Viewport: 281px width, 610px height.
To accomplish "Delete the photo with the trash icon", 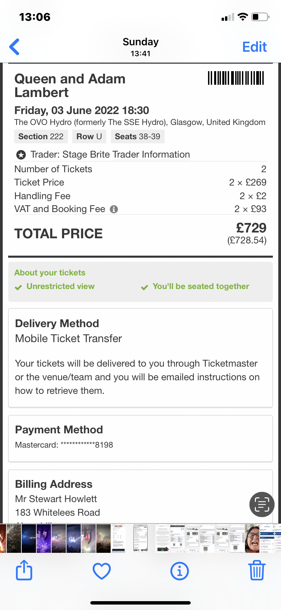I will [257, 571].
